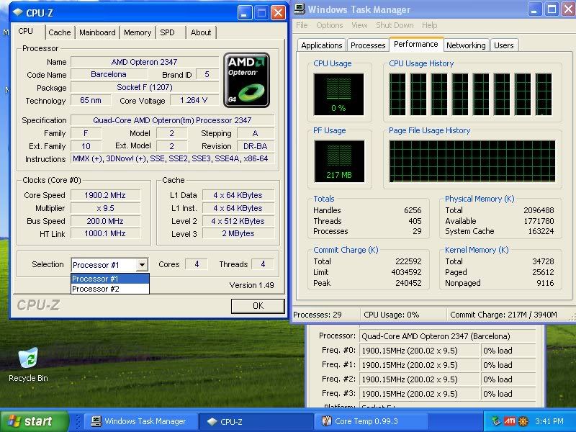Screen dimensions: 576x432
Task: Click the Freq. #3 value in Core Temp
Action: (x=419, y=394)
